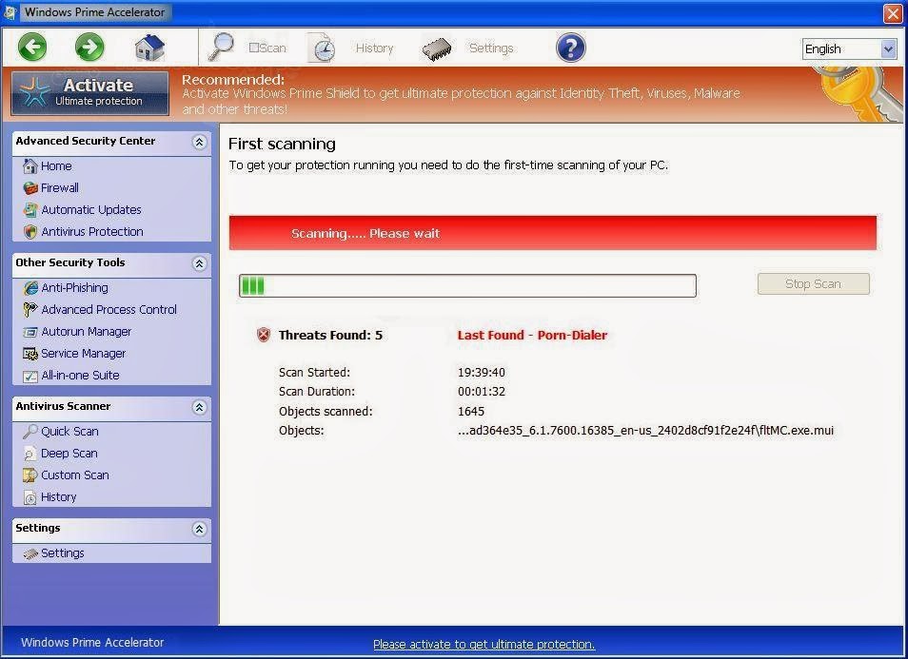Click the sidebar Settings chip icon
Screen dimensions: 908x659
pyautogui.click(x=30, y=553)
